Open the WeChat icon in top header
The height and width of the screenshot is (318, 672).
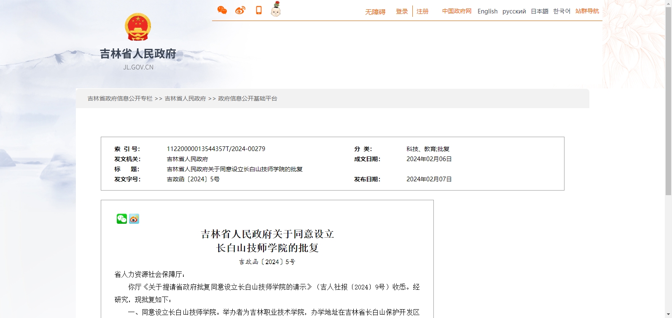(222, 10)
